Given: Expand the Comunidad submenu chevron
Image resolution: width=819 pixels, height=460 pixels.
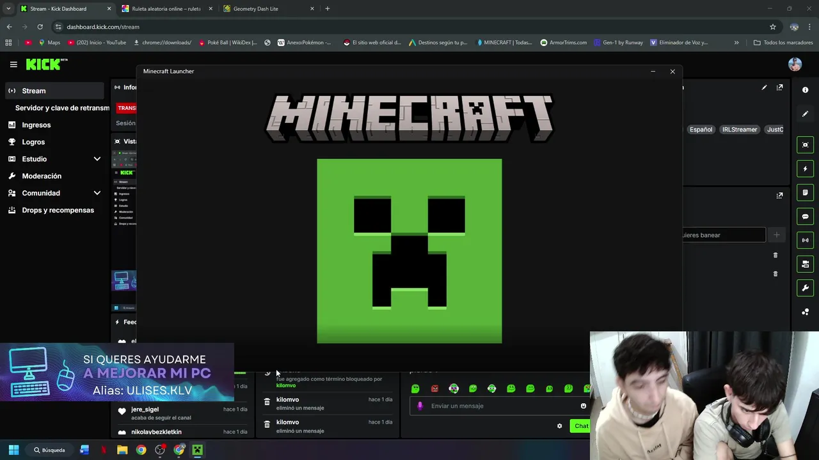Looking at the screenshot, I should [97, 193].
